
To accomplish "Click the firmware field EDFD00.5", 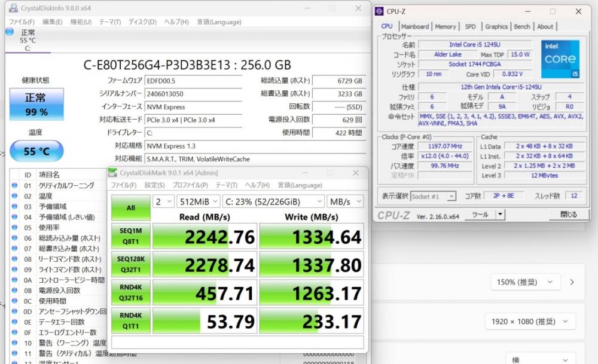I will click(x=194, y=81).
